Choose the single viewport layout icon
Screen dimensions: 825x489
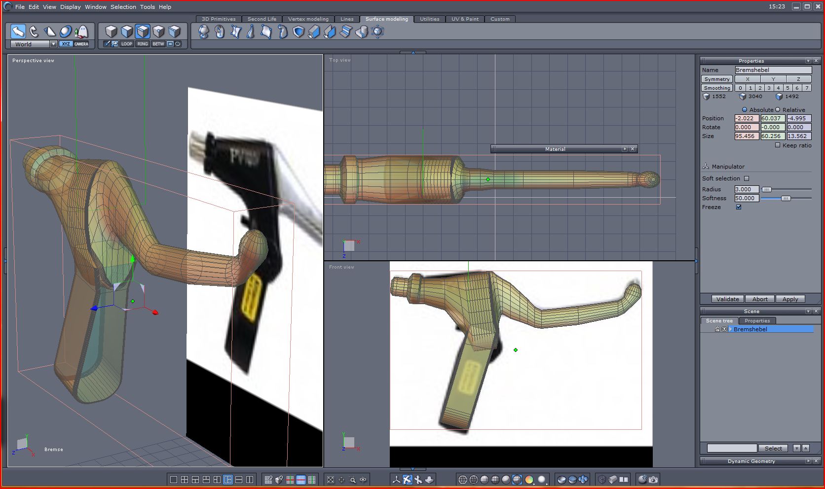pos(174,480)
